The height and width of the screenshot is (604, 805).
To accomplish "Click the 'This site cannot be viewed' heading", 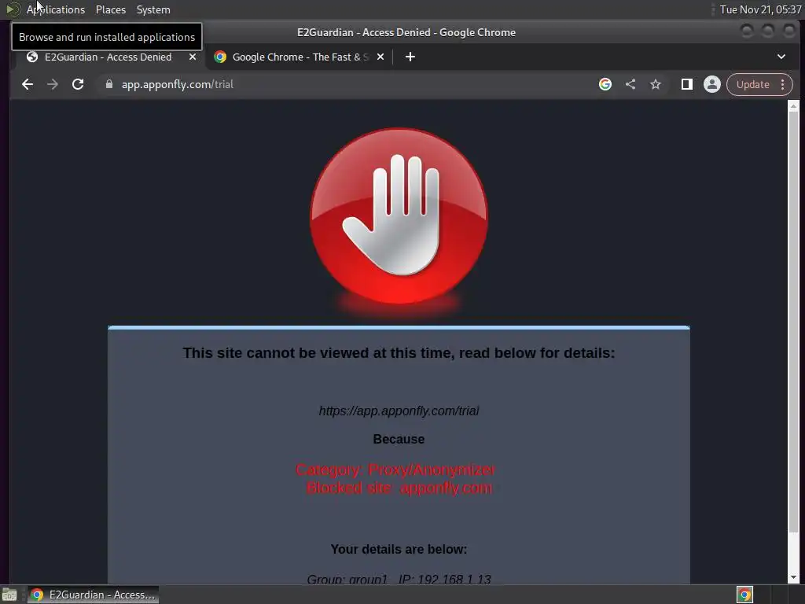I will tap(399, 353).
